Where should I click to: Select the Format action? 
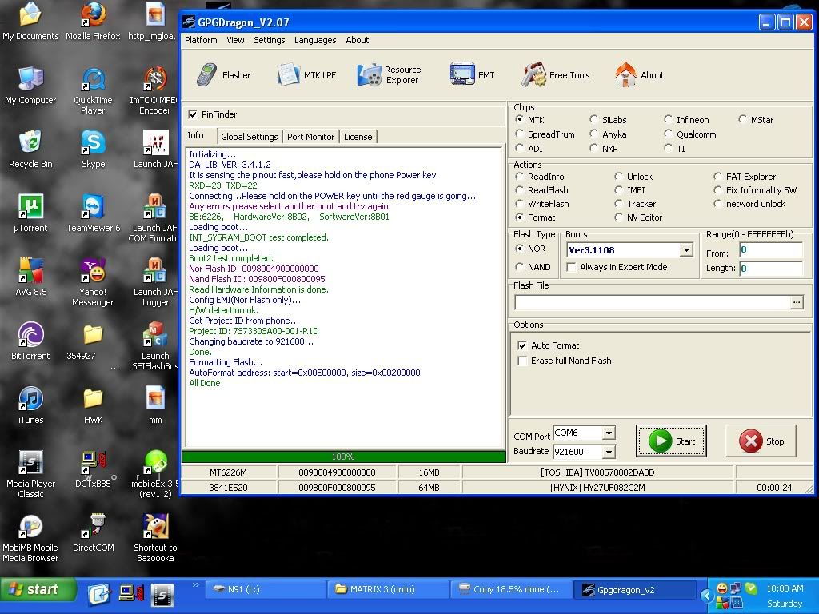click(x=520, y=217)
